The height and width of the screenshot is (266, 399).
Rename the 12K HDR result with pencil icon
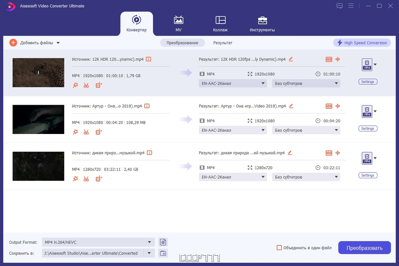(291, 59)
